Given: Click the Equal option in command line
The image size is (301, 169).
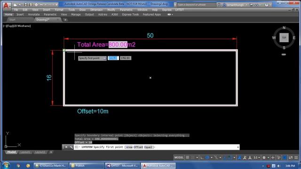Looking at the screenshot, I should point(148,147).
